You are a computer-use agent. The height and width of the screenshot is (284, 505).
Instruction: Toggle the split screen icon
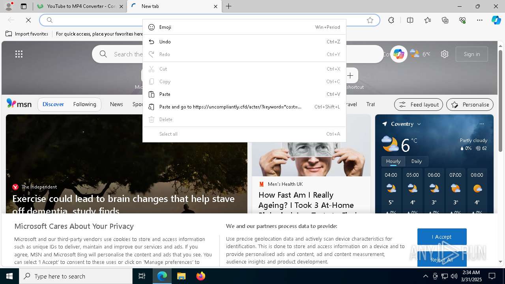click(410, 20)
